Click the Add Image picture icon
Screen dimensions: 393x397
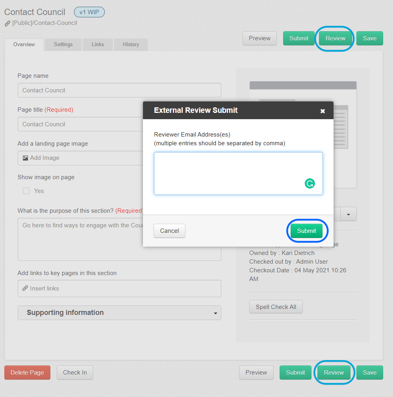25,158
